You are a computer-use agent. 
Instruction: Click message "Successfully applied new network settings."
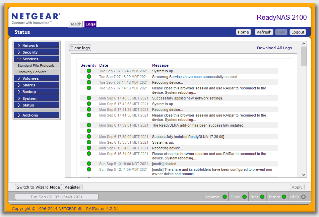click(x=188, y=98)
